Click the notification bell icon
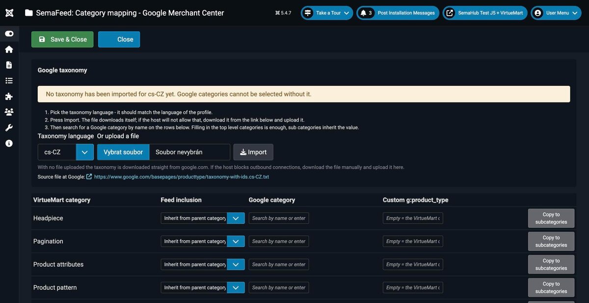589x303 pixels. point(363,13)
